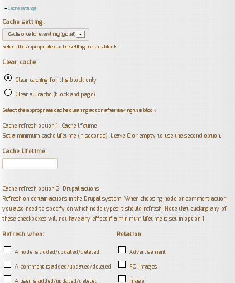Click the 'Cache lifetime:' field label

coord(25,151)
